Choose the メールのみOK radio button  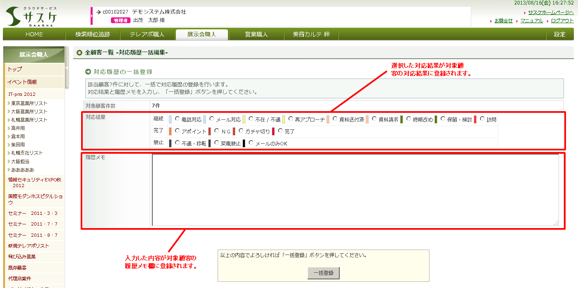click(251, 143)
